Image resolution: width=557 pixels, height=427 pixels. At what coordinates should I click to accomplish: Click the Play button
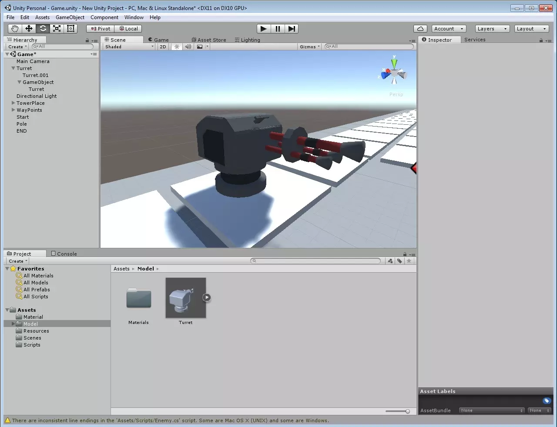tap(263, 29)
